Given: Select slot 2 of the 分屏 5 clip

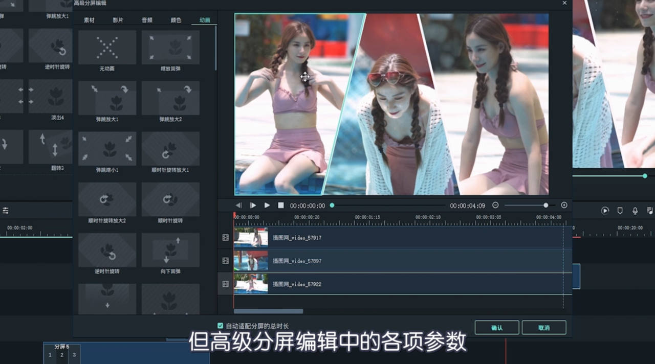Looking at the screenshot, I should pyautogui.click(x=61, y=354).
